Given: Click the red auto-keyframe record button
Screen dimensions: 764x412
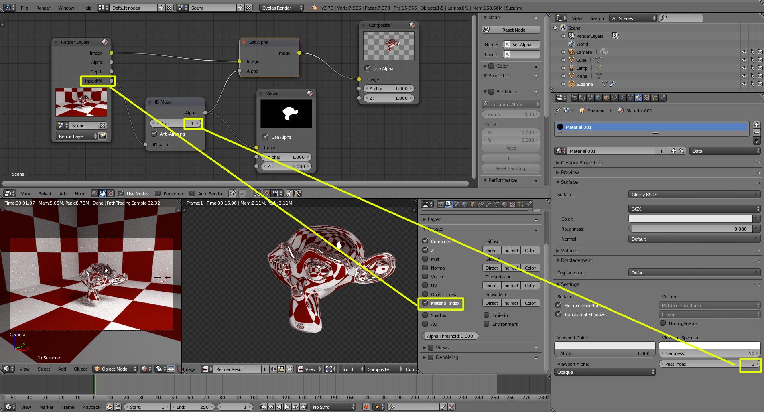Looking at the screenshot, I should tap(366, 407).
